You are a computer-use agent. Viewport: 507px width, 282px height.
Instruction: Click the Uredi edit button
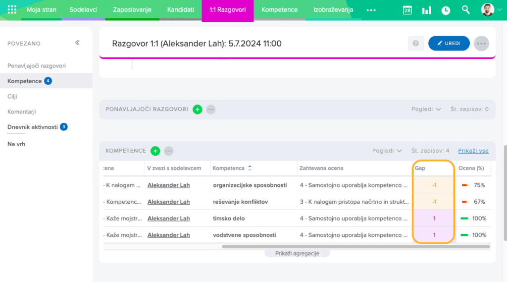click(449, 44)
